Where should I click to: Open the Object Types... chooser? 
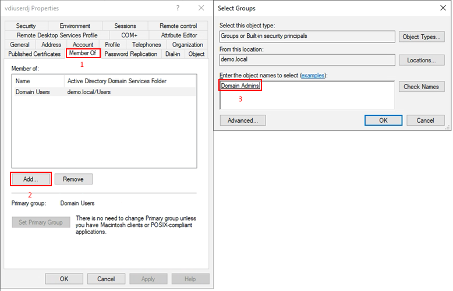[x=422, y=37]
